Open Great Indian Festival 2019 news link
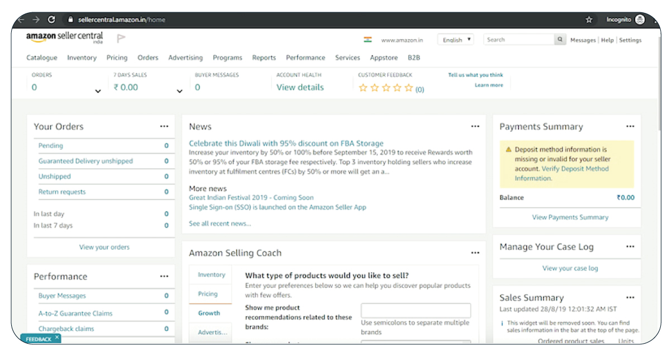 pos(251,198)
